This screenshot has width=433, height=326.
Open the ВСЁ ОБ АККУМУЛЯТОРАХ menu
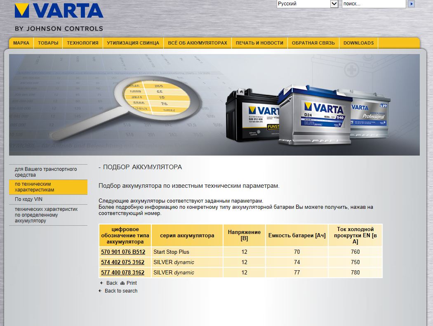click(198, 43)
